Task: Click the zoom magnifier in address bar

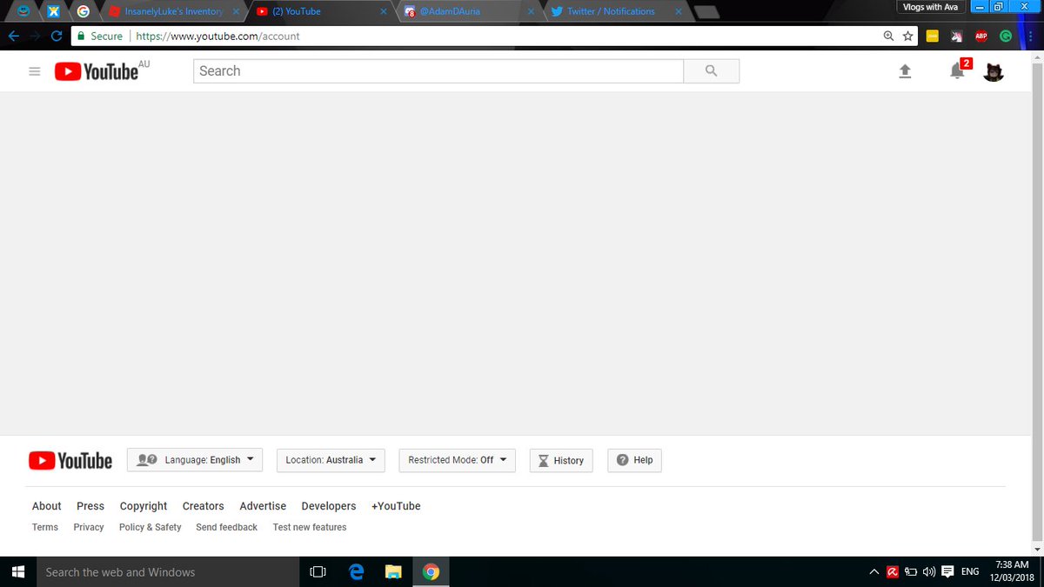Action: pos(888,36)
